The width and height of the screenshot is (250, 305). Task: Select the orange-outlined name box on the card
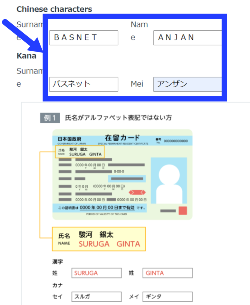[x=80, y=152]
